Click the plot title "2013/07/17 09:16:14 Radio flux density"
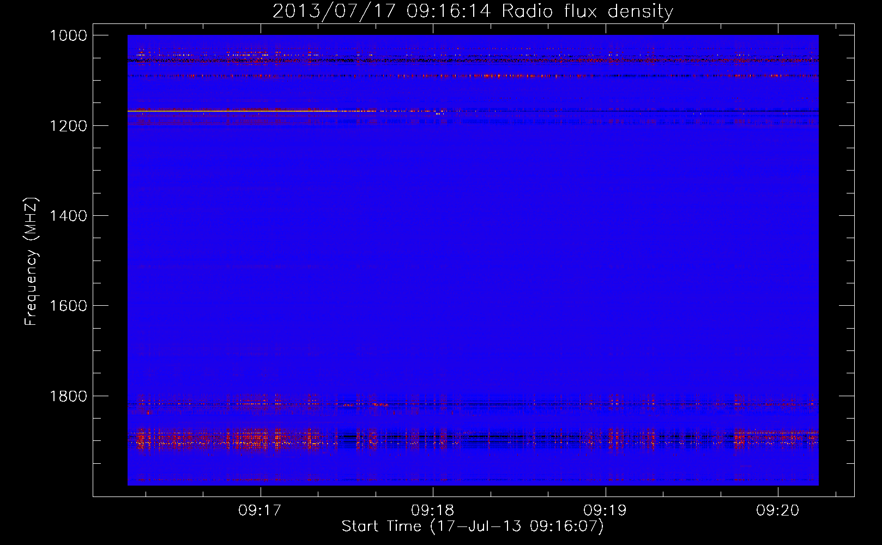The image size is (882, 545). (x=473, y=11)
